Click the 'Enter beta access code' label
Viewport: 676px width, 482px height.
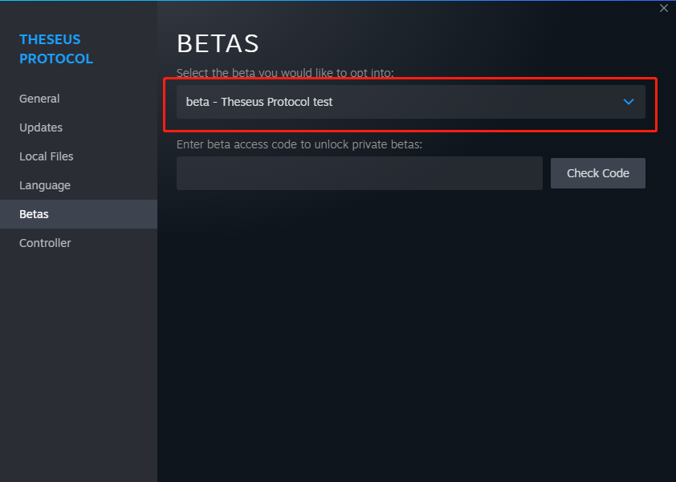pyautogui.click(x=299, y=144)
